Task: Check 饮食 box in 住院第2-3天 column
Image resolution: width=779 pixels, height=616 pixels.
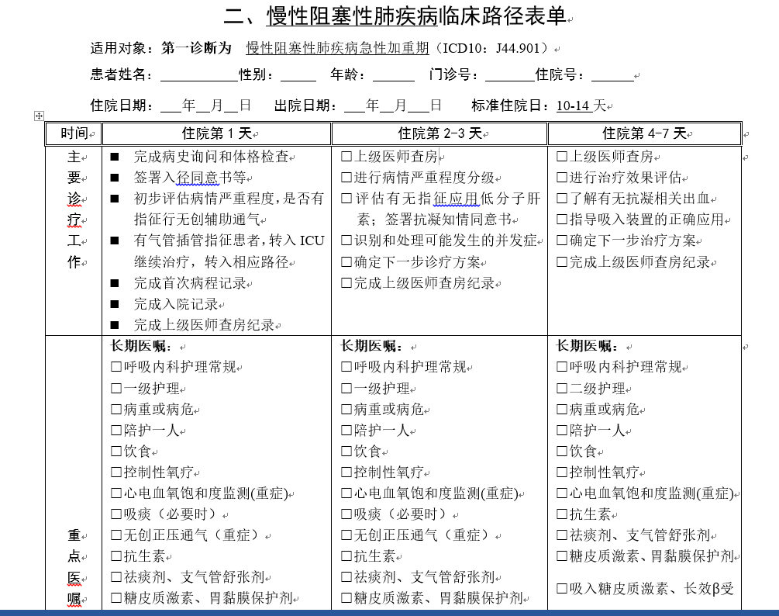Action: pyautogui.click(x=346, y=452)
